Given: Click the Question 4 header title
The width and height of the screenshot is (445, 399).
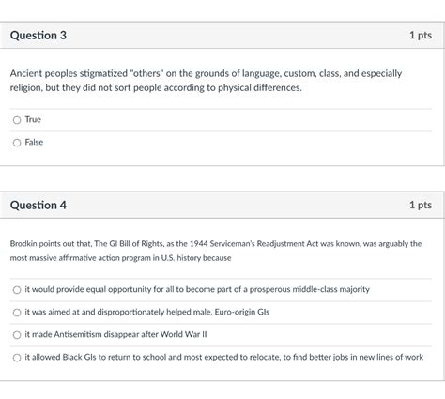Looking at the screenshot, I should (38, 206).
